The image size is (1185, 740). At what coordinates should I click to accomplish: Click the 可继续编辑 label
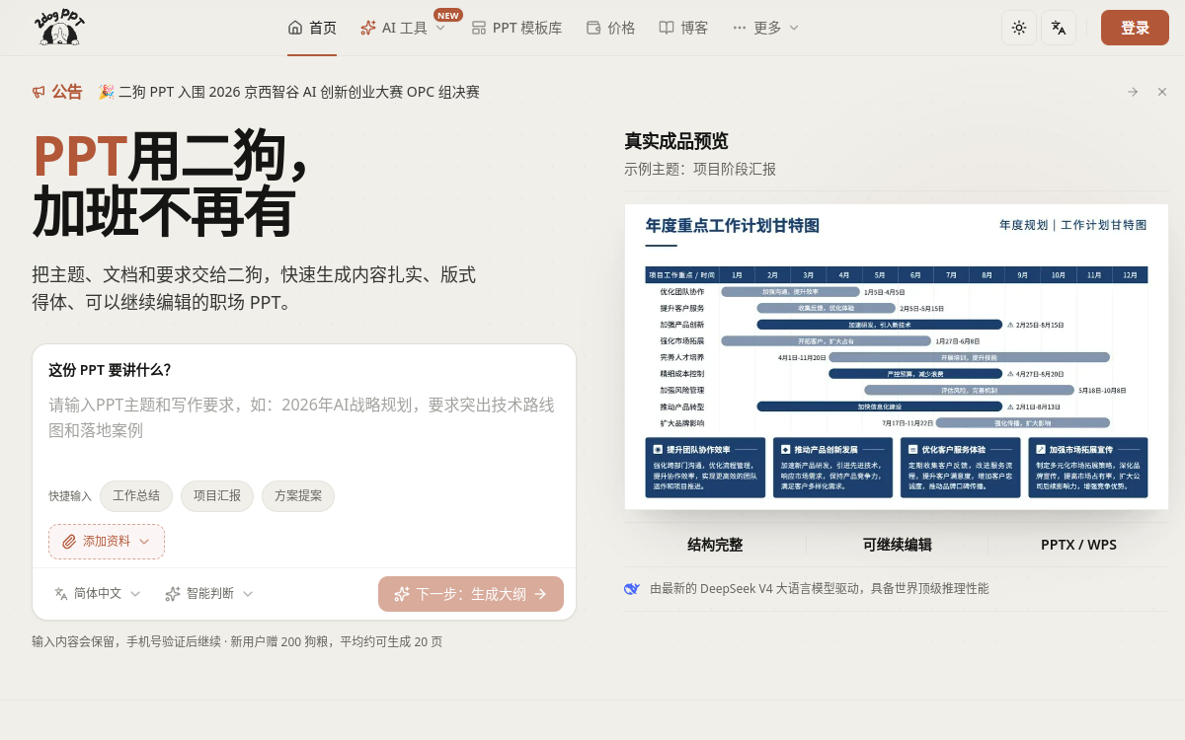(x=897, y=545)
